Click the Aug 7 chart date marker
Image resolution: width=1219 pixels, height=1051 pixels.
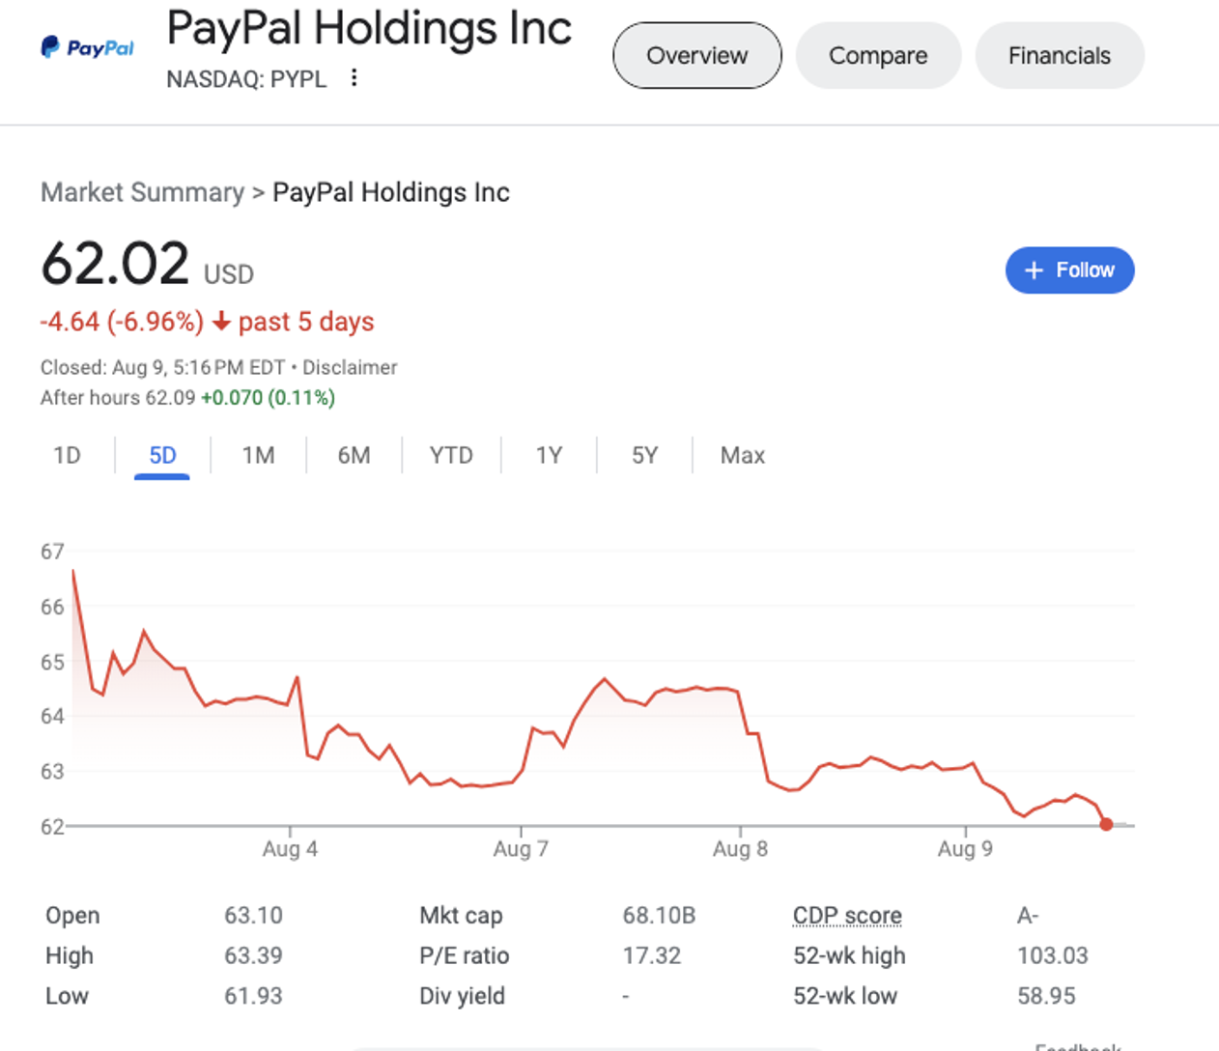pos(521,848)
